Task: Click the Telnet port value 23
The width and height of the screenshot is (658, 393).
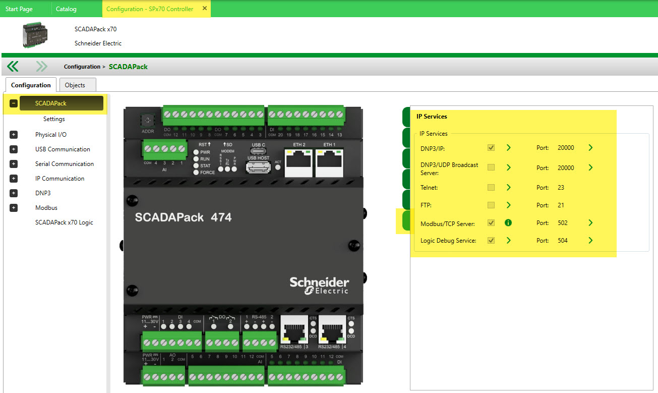Action: pos(561,188)
